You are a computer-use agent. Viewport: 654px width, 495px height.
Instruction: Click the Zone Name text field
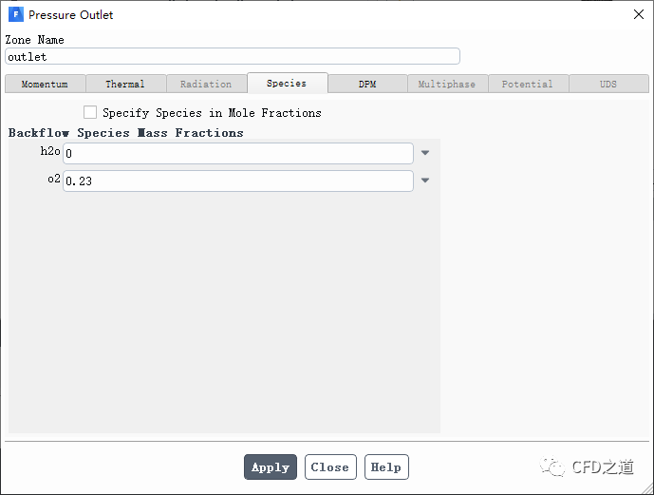coord(233,57)
